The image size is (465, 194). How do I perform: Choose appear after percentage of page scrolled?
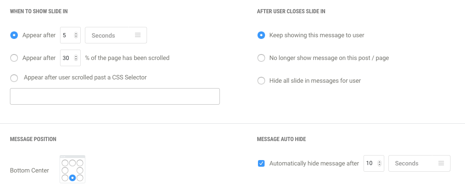[14, 58]
